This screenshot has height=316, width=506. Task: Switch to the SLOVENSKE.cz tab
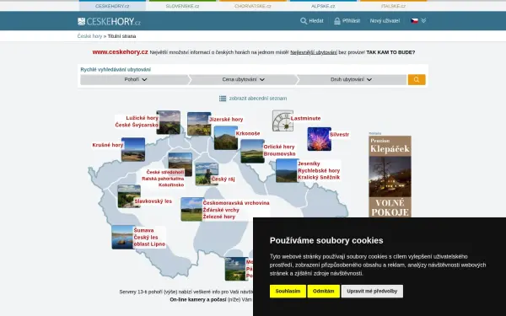click(182, 6)
